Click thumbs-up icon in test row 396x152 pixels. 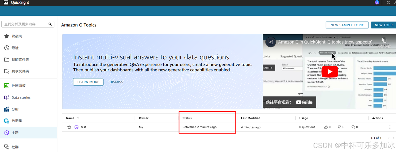pyautogui.click(x=326, y=127)
